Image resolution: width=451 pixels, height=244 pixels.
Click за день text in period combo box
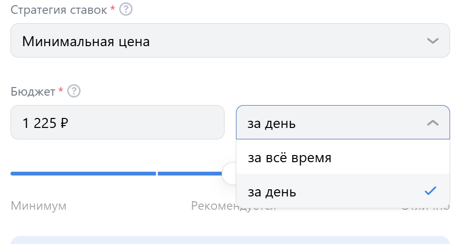point(272,124)
